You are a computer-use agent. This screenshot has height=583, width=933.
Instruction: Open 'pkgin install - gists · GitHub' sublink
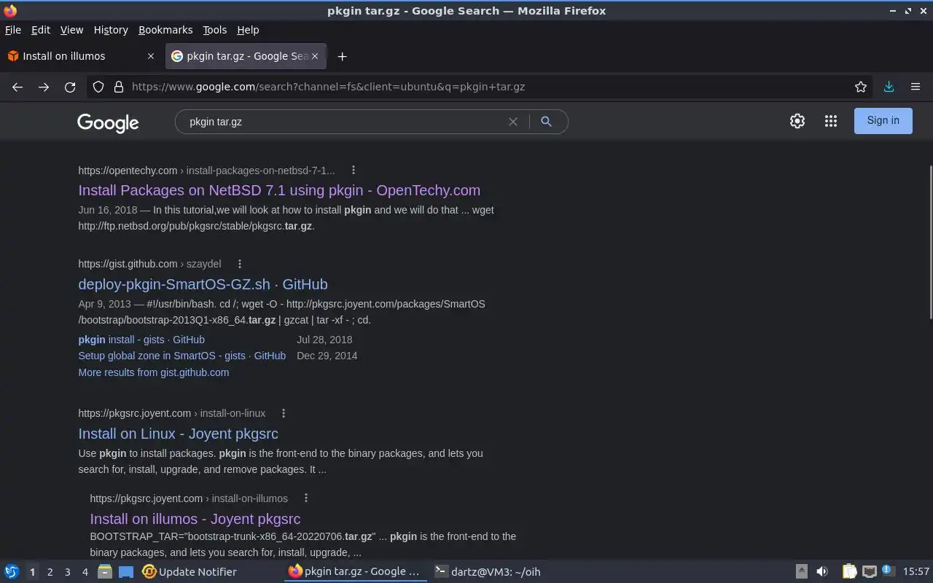coord(141,340)
